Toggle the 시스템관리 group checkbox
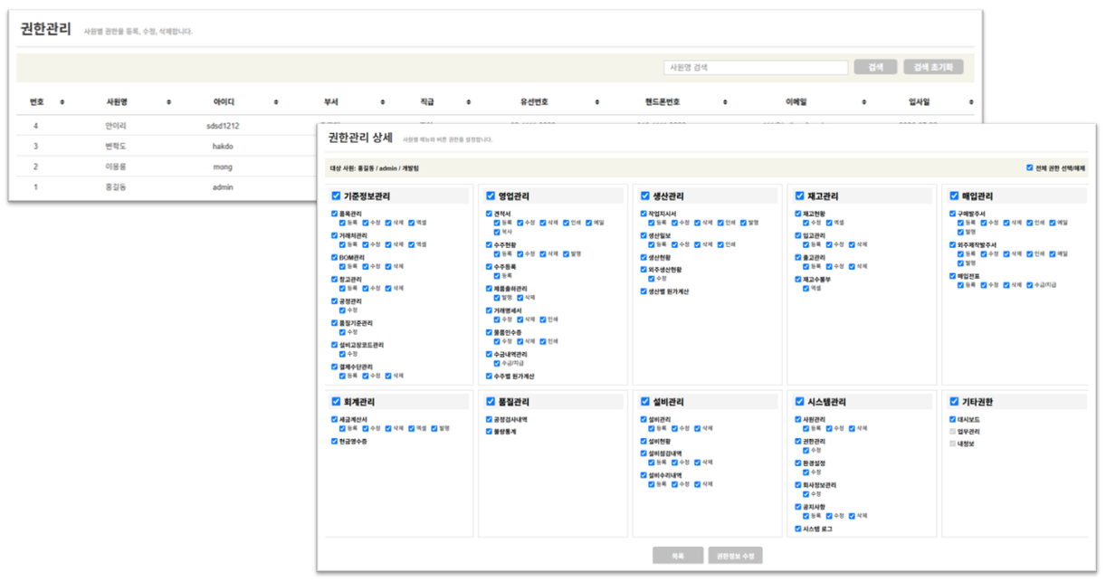 [x=799, y=401]
